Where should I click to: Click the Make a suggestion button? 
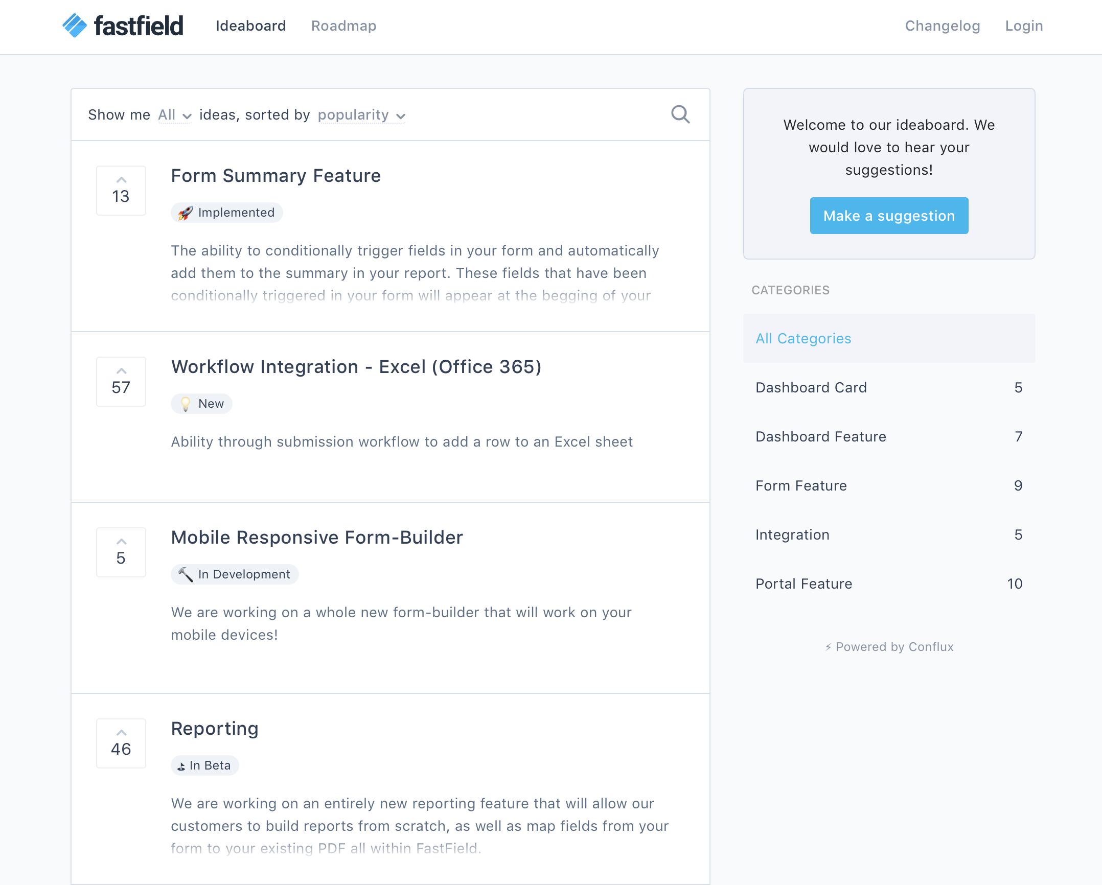point(889,215)
